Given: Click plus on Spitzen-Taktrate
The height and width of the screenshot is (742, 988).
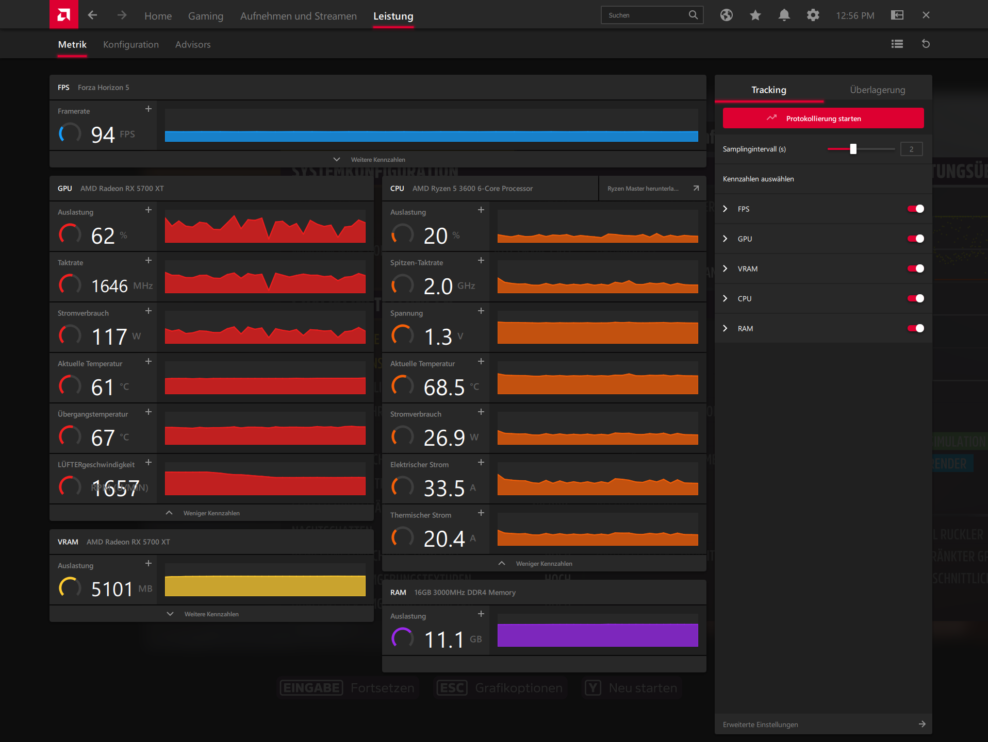Looking at the screenshot, I should 481,260.
